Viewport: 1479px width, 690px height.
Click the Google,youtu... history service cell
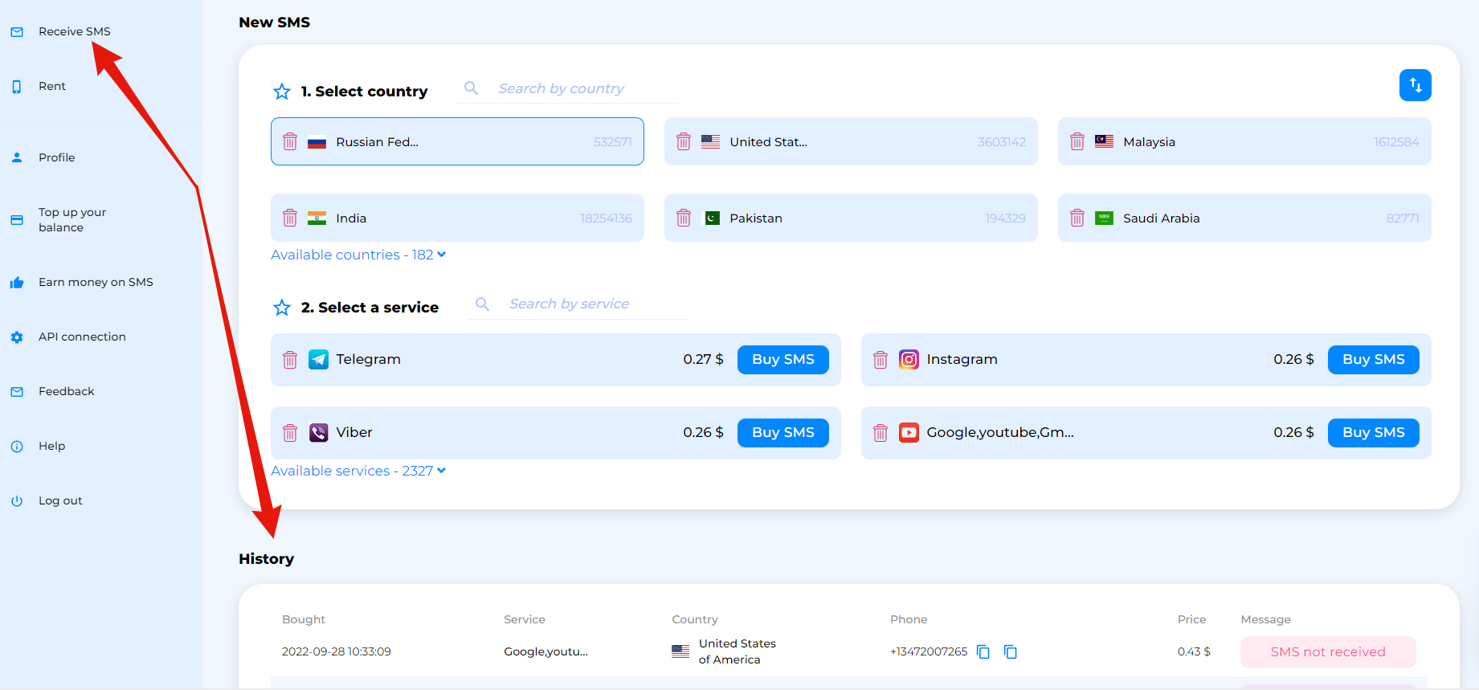click(545, 651)
